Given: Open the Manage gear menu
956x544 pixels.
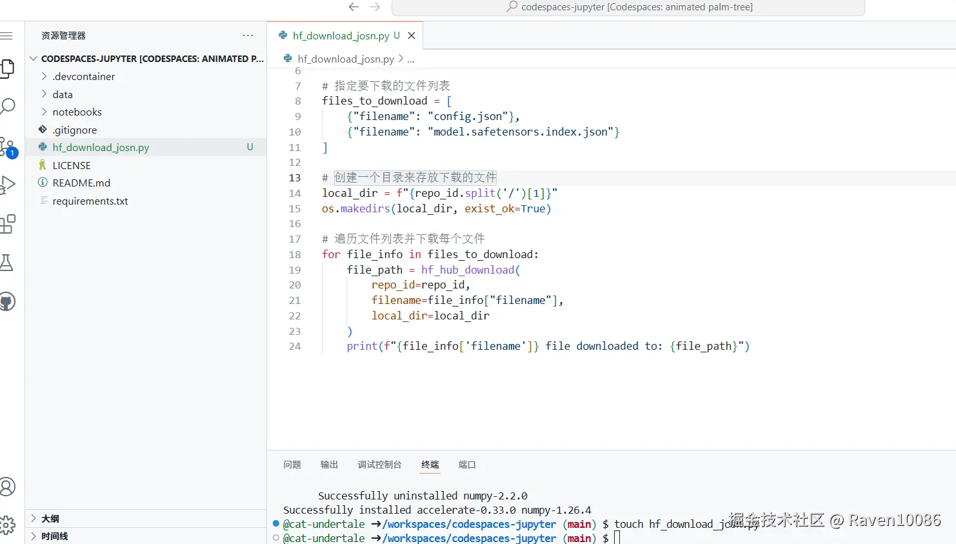Looking at the screenshot, I should coord(7,525).
